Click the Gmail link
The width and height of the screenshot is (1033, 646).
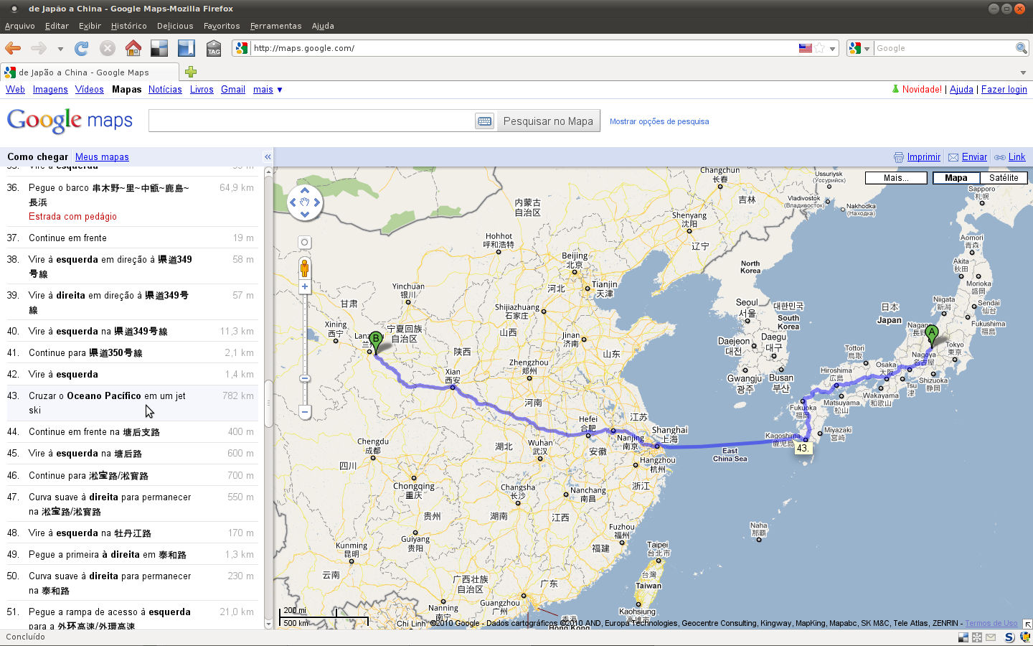tap(233, 90)
